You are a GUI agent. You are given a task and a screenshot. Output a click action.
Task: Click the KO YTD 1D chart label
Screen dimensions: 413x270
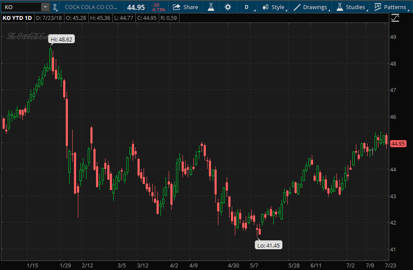[17, 18]
